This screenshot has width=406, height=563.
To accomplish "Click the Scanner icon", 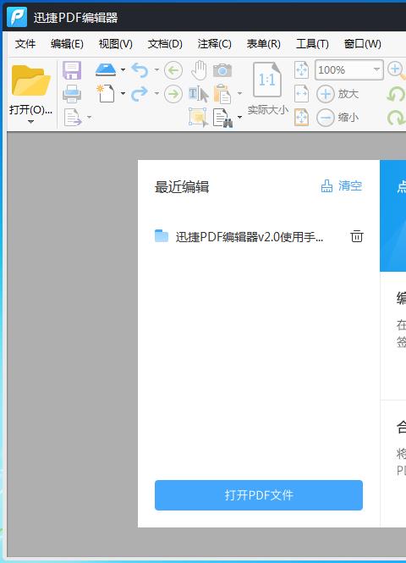I will point(106,69).
